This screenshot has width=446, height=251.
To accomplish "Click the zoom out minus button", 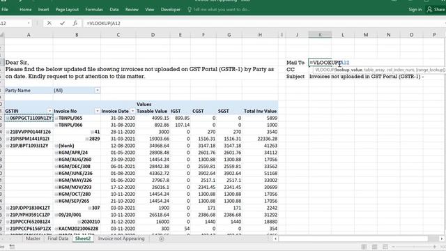I will 393,247.
